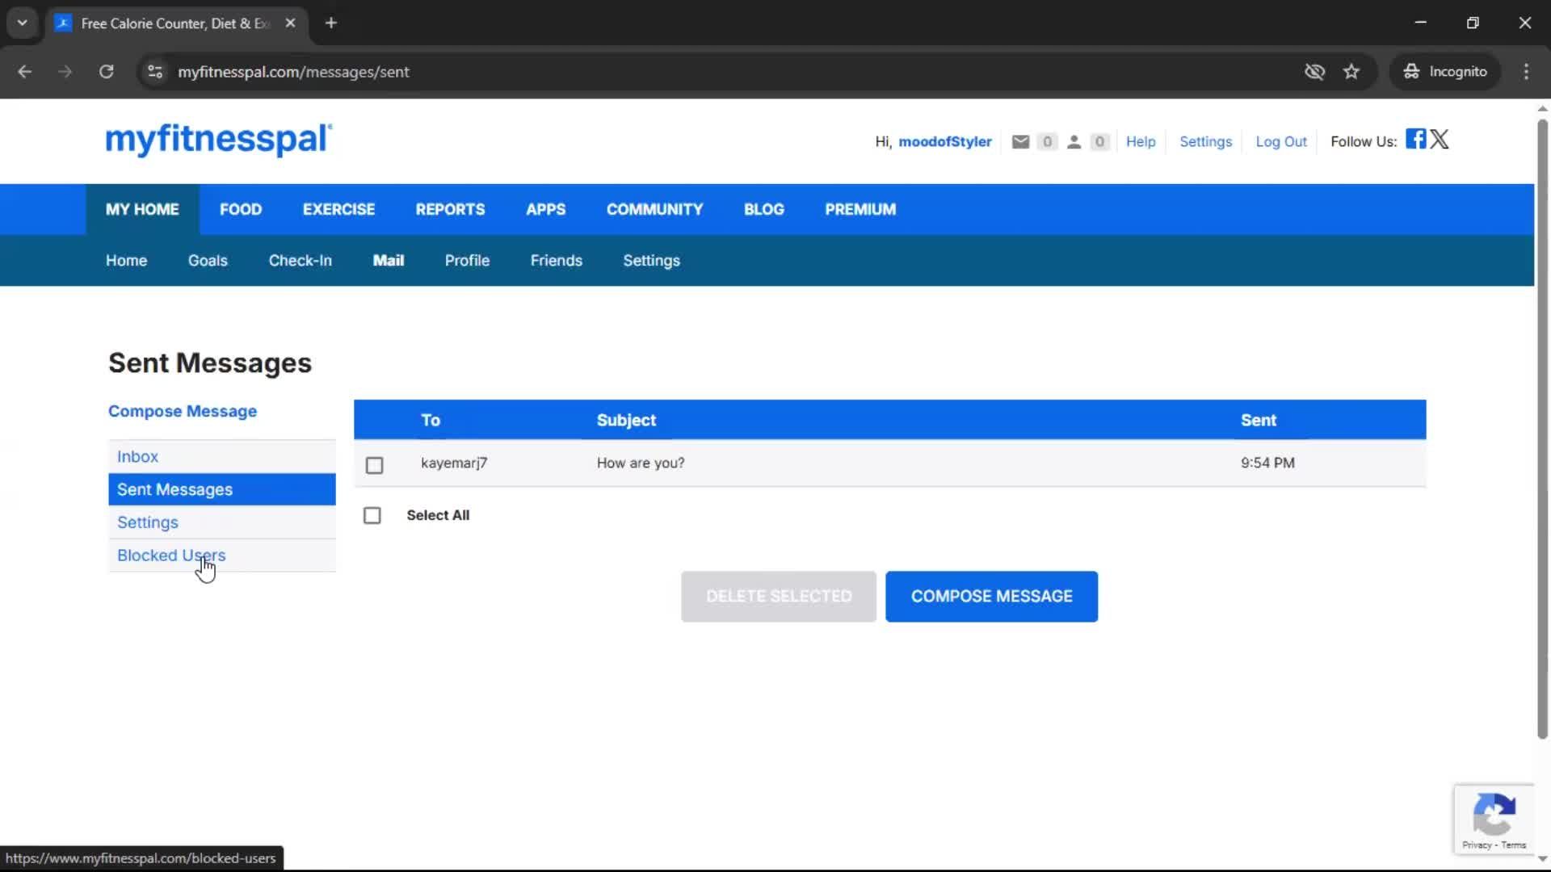Open the "How are you?" message subject
The width and height of the screenshot is (1551, 872).
[x=641, y=463]
